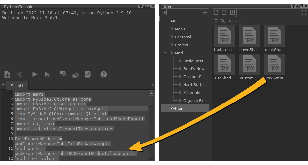Click the import shelf item icon
Viewport: 308px width, 165px height.
tap(223, 13)
